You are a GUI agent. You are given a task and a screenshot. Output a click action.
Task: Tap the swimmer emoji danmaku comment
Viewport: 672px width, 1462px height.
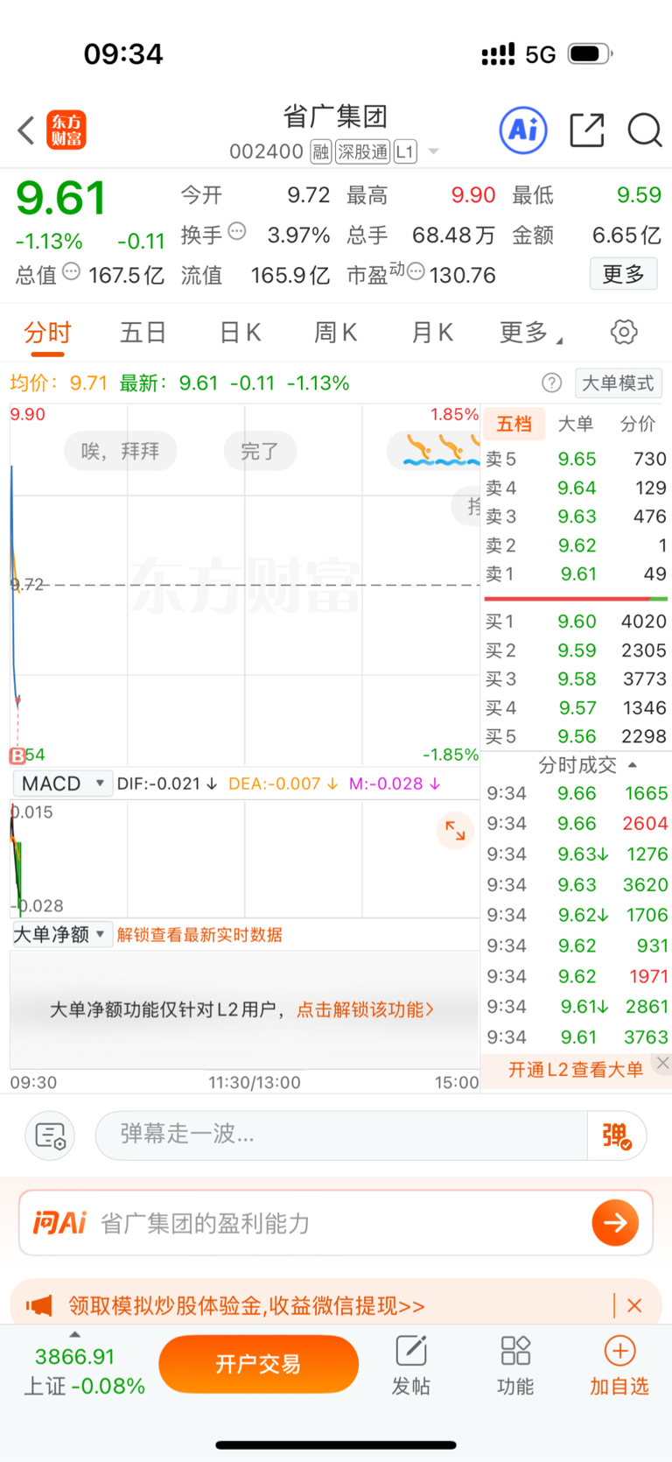434,452
